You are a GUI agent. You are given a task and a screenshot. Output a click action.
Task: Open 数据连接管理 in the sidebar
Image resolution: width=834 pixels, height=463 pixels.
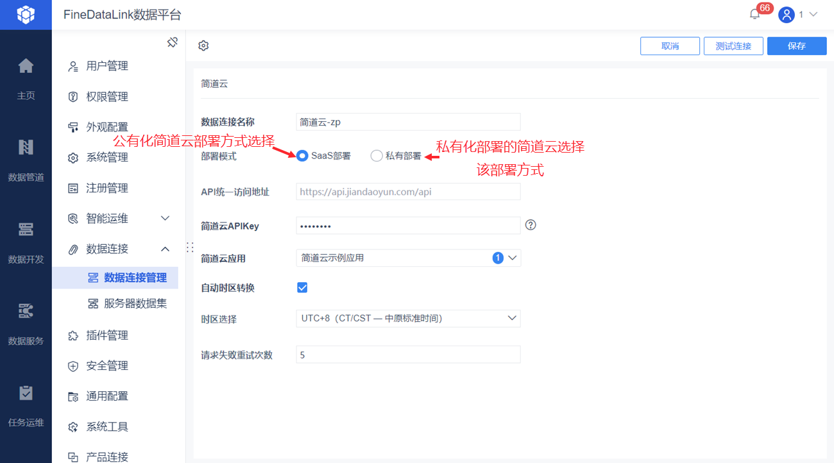click(115, 278)
